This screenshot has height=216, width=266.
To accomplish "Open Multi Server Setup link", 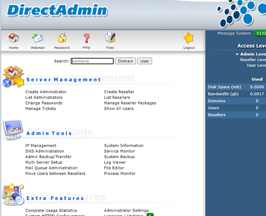I will pos(44,162).
